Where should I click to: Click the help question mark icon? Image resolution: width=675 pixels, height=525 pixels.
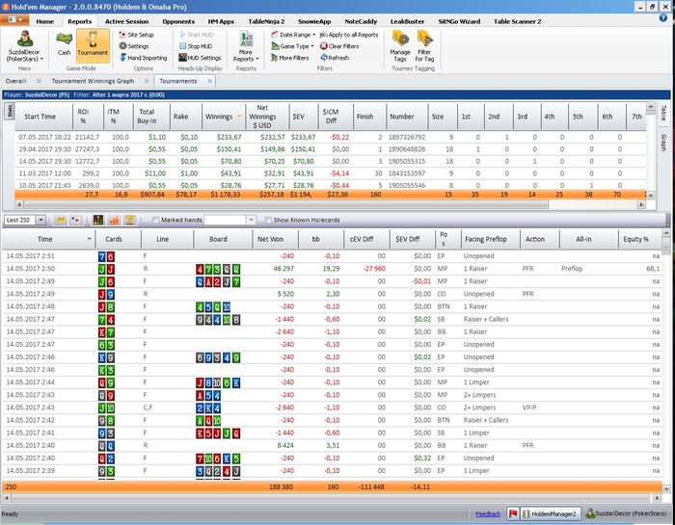tap(663, 18)
